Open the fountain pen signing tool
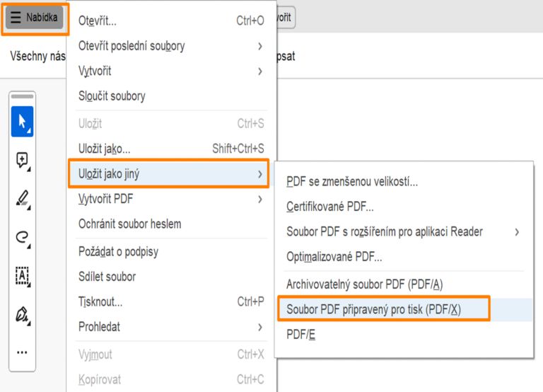This screenshot has width=543, height=392. point(23,313)
